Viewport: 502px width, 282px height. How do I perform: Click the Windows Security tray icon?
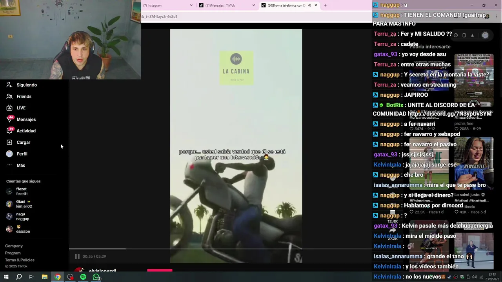pyautogui.click(x=462, y=277)
